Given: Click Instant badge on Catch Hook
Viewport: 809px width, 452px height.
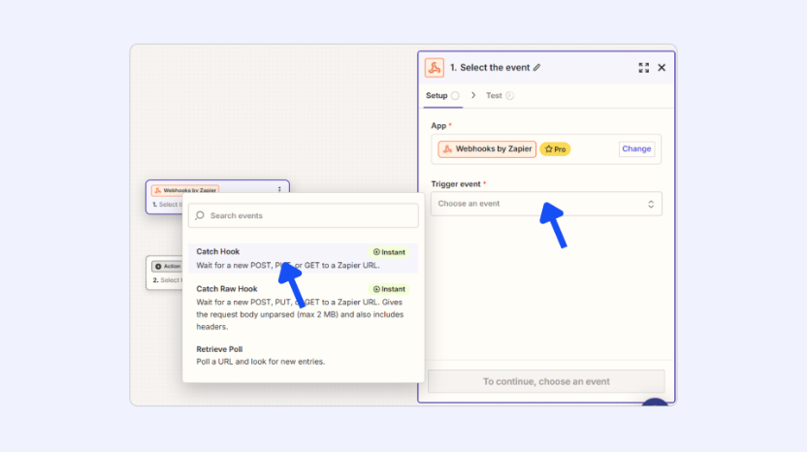Looking at the screenshot, I should (389, 252).
